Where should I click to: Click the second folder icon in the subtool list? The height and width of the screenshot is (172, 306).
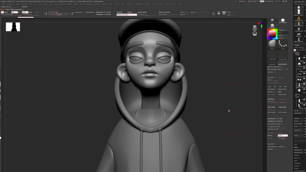[x=297, y=96]
